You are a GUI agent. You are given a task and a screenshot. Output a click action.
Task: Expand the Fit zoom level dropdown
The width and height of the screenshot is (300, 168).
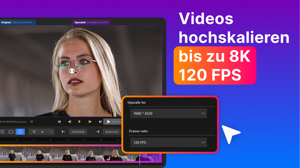coord(52,132)
